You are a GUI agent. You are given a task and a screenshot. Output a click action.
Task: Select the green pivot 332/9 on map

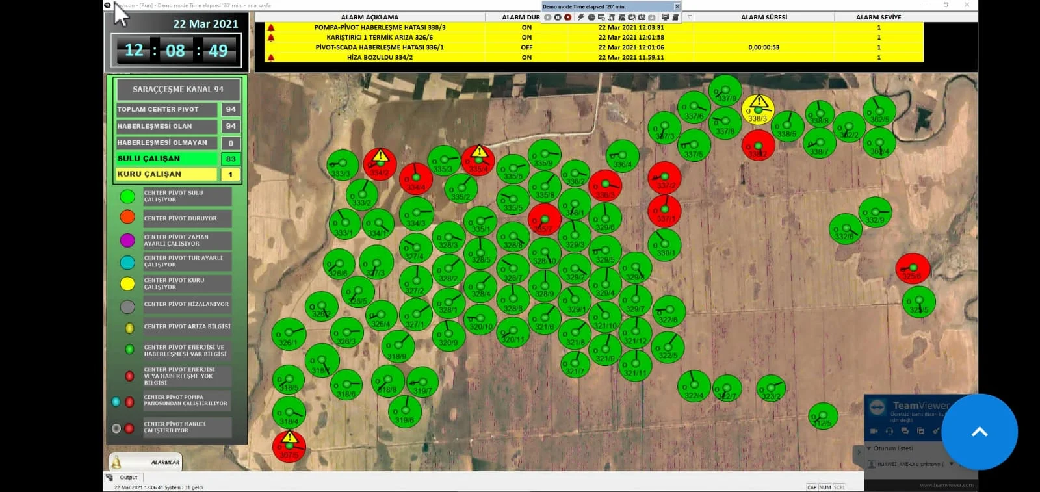pyautogui.click(x=875, y=213)
